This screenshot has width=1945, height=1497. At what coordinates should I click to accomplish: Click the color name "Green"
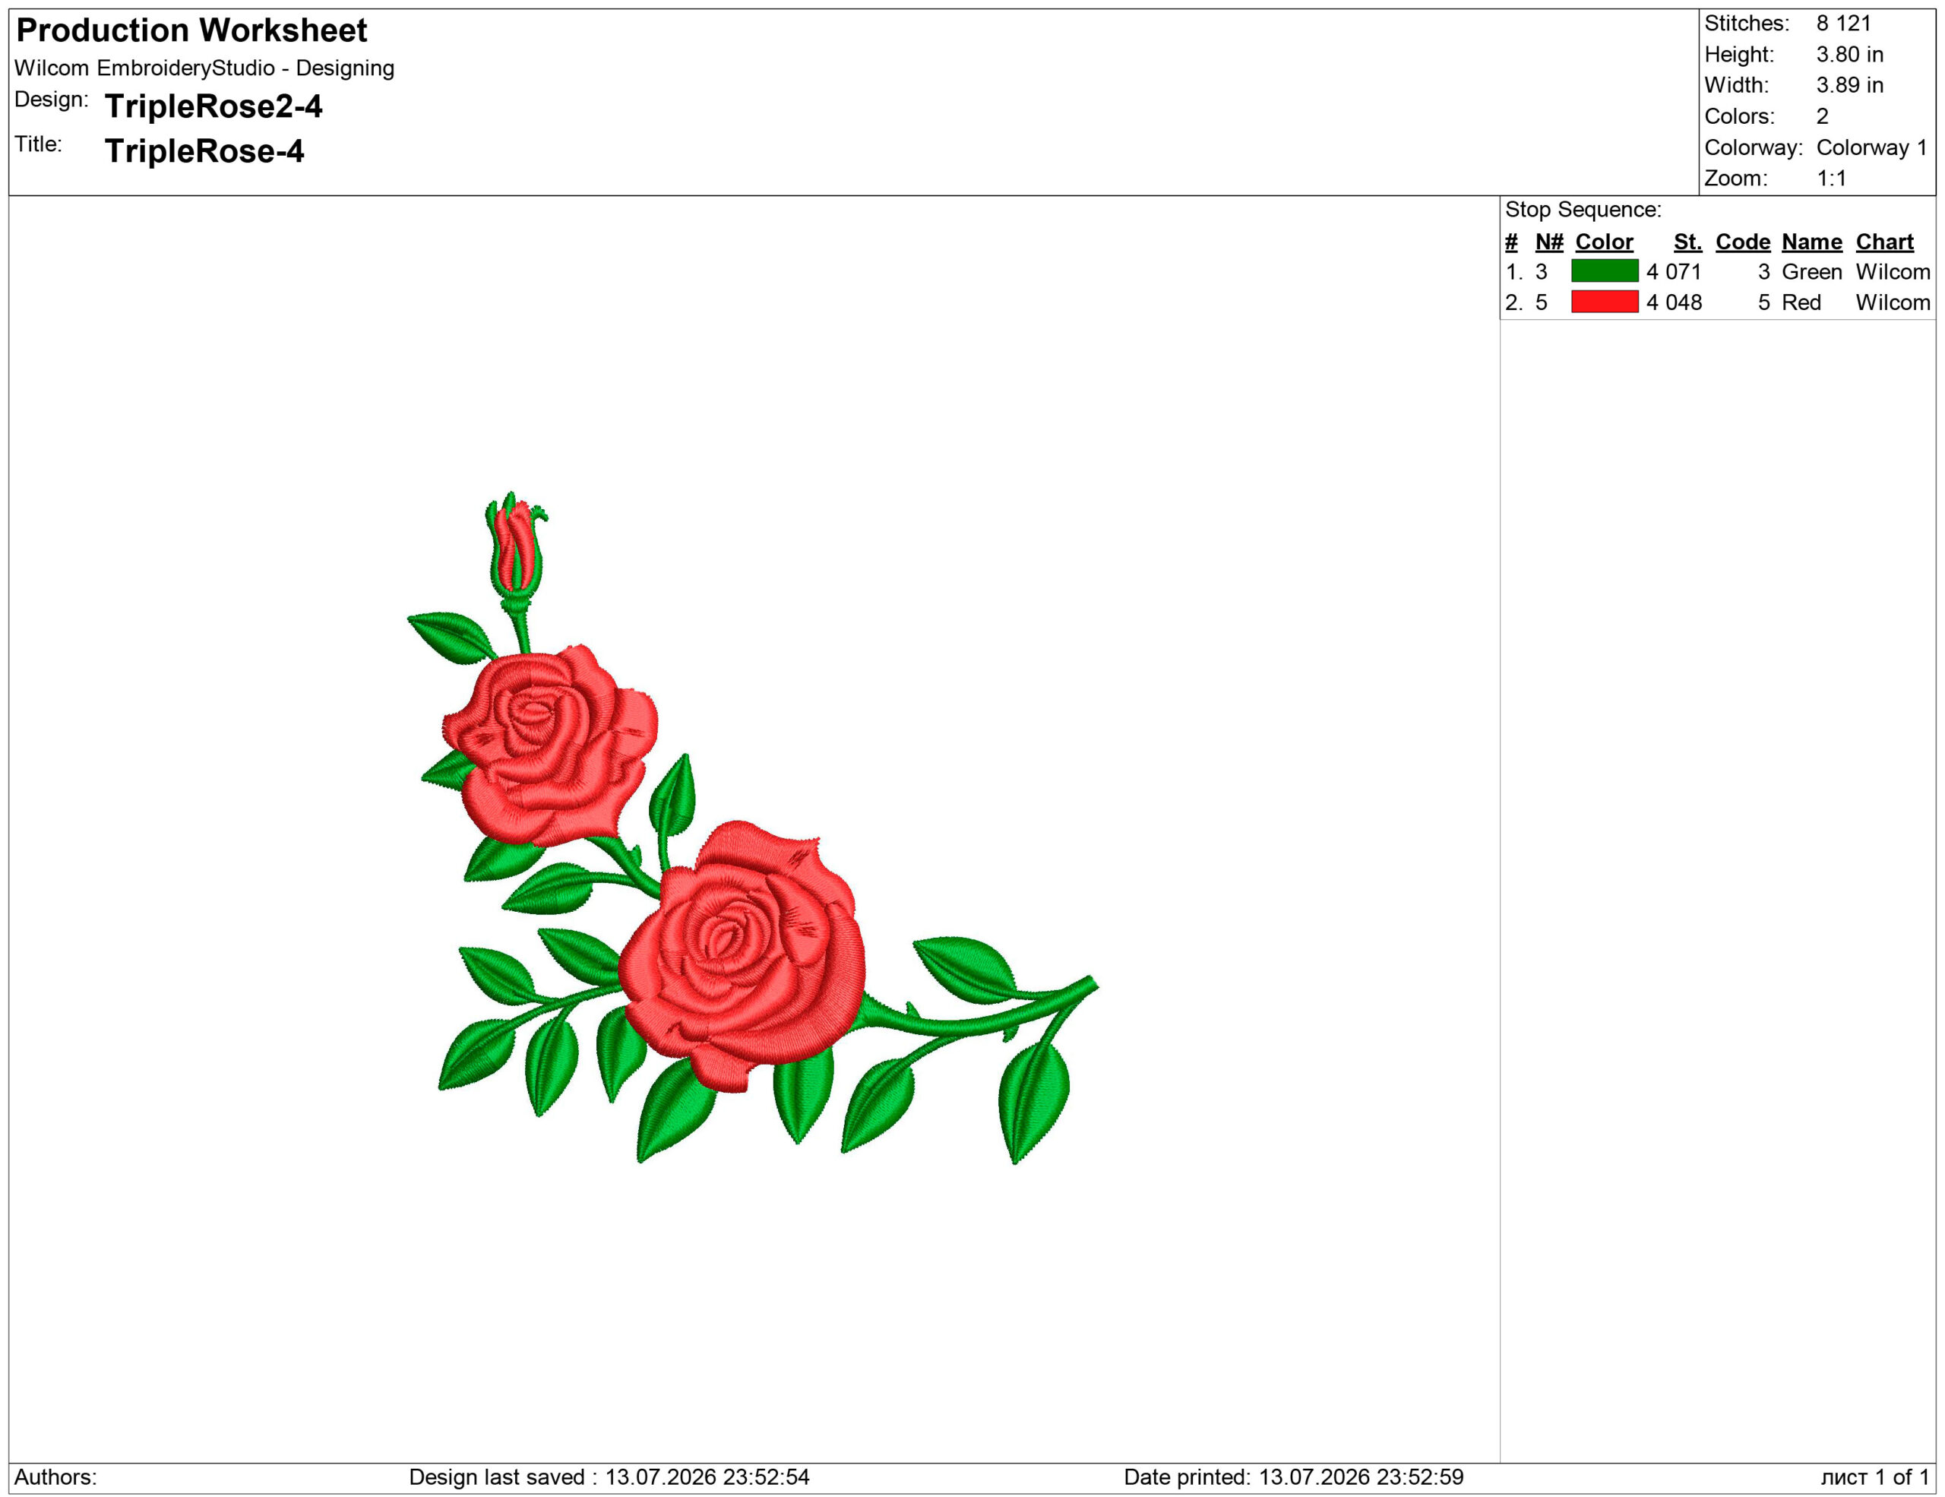point(1811,271)
